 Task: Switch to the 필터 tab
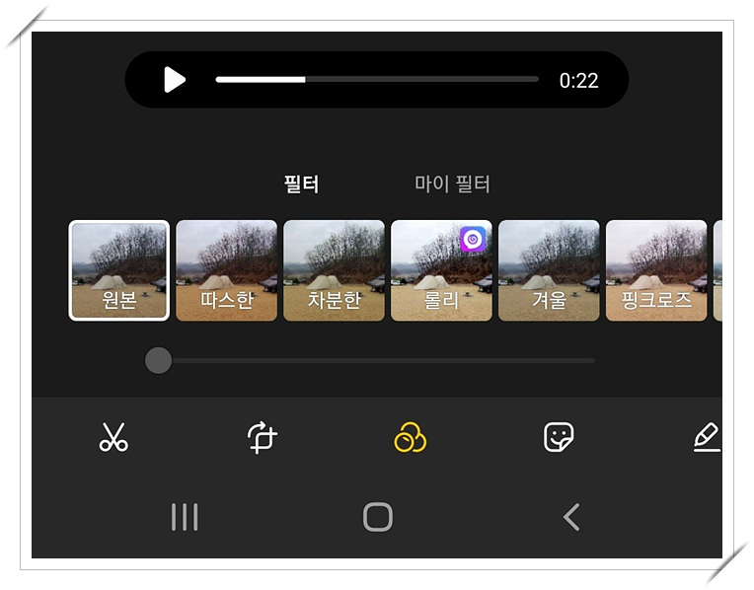[301, 184]
